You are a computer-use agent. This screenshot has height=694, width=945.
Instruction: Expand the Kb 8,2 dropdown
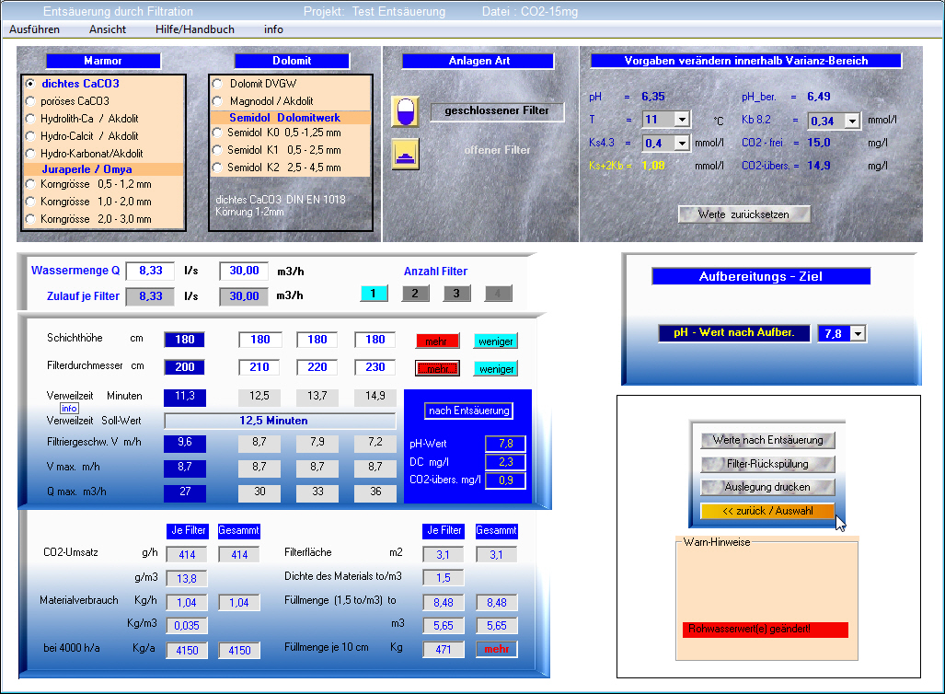click(851, 121)
